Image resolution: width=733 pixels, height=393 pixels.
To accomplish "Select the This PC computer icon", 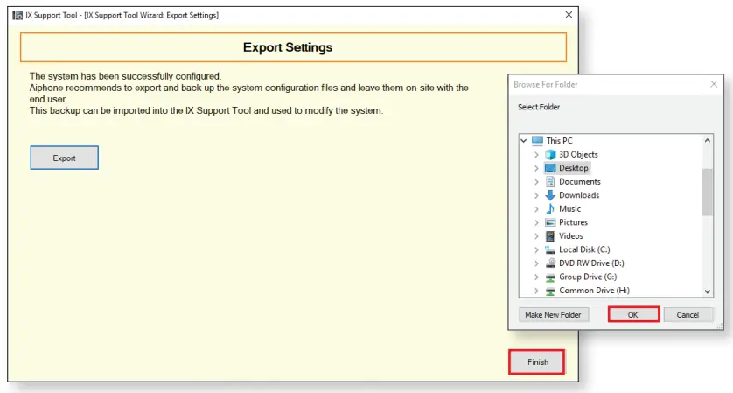I will tap(538, 140).
